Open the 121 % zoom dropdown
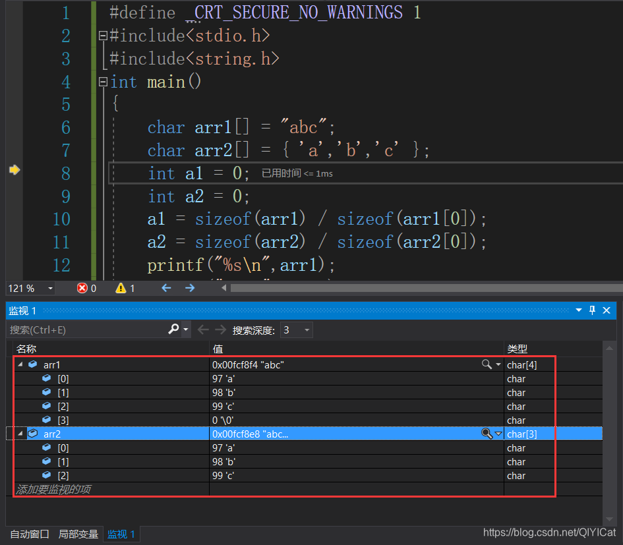This screenshot has width=623, height=545. click(50, 289)
